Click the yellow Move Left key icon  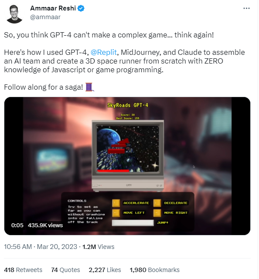(x=116, y=213)
